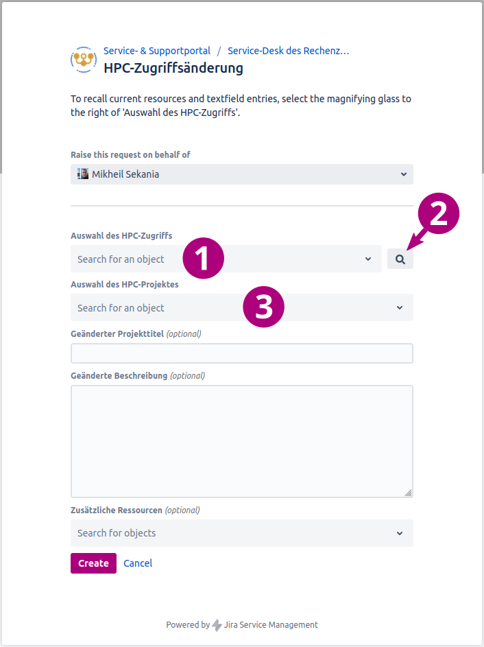Open the Service-Desk des Rechenz… breadcrumb
484x647 pixels.
pos(288,51)
